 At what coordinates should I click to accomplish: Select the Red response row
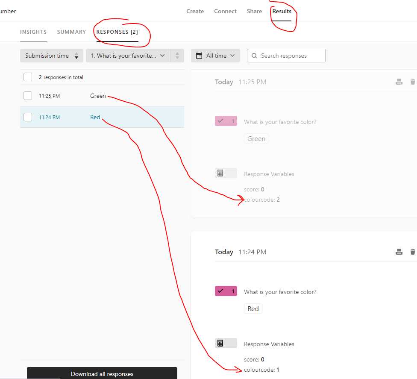click(102, 117)
